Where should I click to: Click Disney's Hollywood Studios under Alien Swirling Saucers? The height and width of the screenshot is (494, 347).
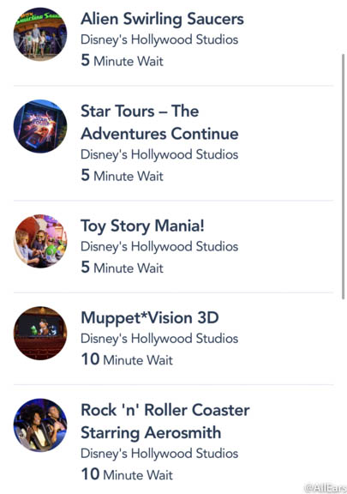159,39
